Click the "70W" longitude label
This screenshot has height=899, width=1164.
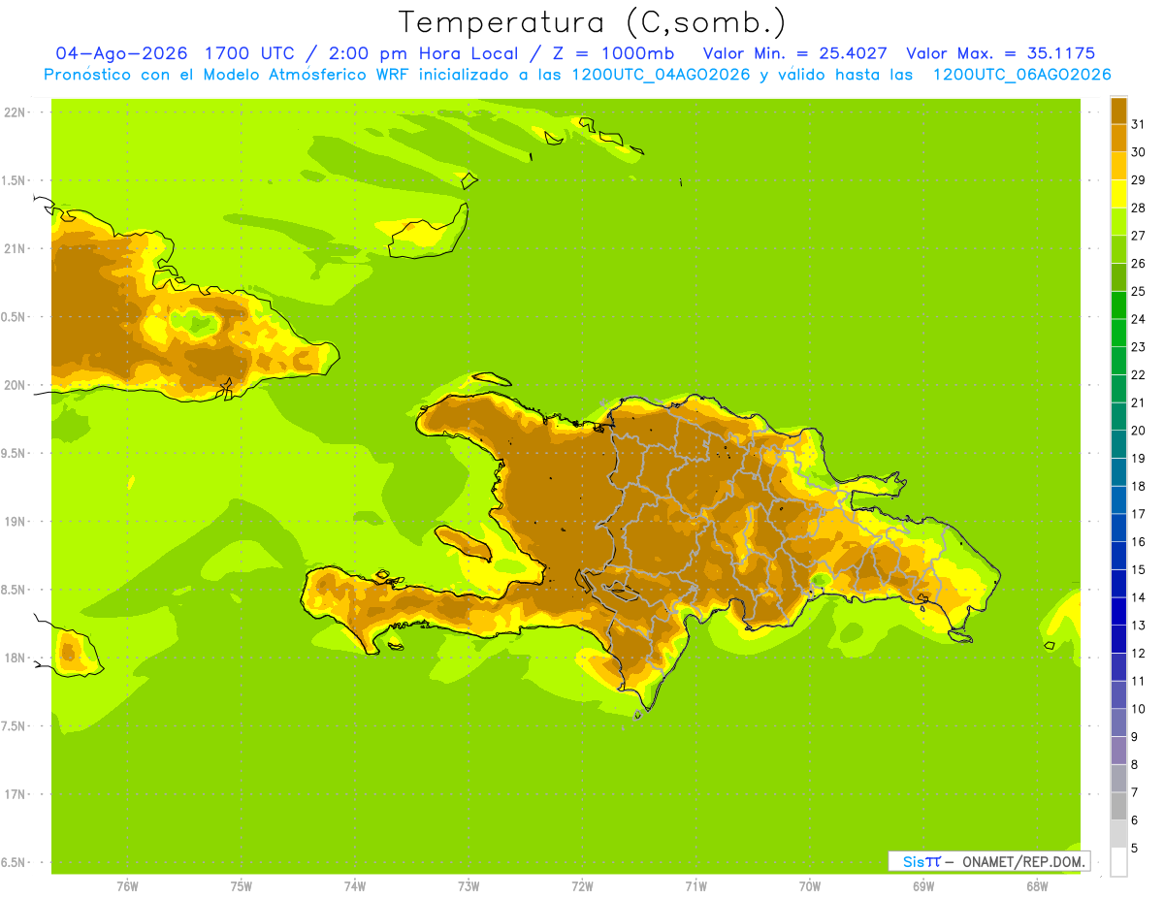pos(809,886)
